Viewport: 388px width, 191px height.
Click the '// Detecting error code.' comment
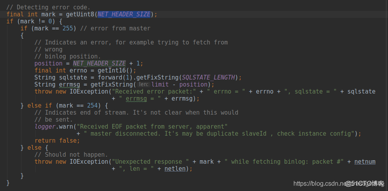(48, 7)
